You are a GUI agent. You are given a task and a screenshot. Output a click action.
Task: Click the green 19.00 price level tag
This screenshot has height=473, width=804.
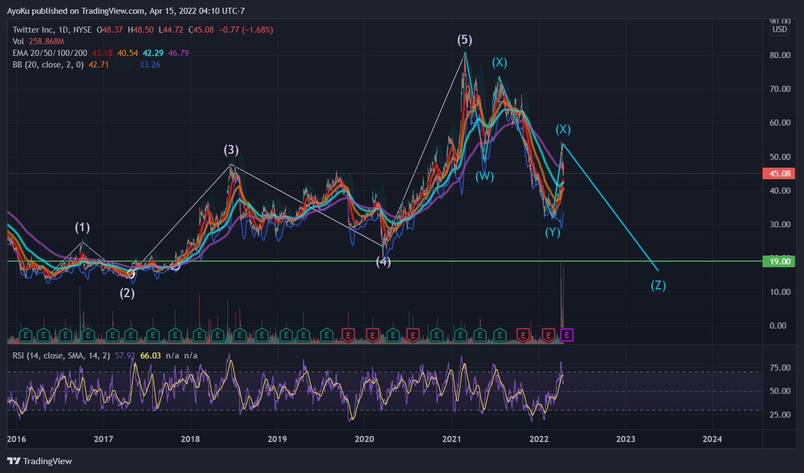pos(780,261)
